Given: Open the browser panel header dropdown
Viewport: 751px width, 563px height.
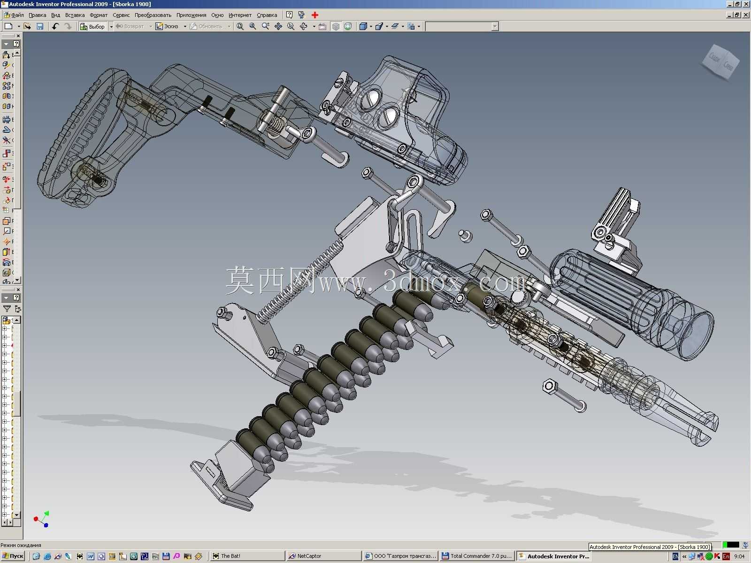Looking at the screenshot, I should pos(6,297).
